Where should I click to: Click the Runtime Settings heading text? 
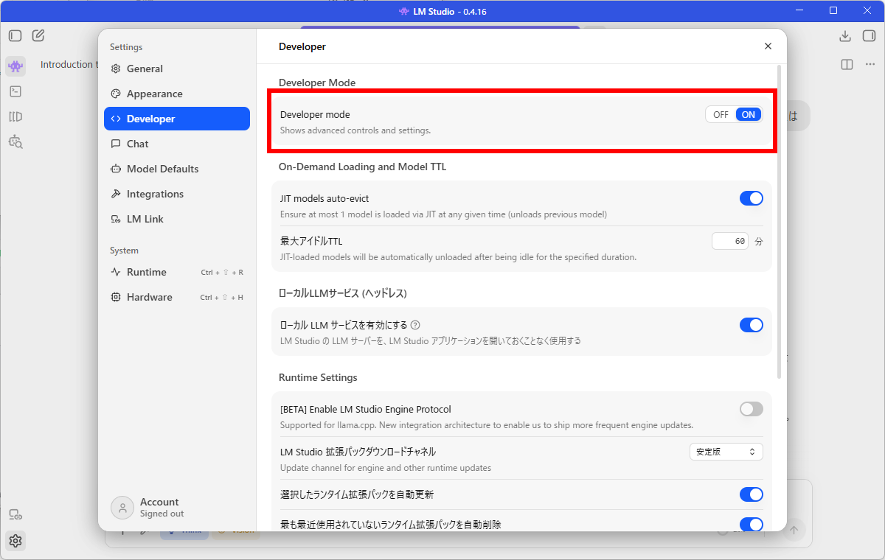tap(318, 377)
